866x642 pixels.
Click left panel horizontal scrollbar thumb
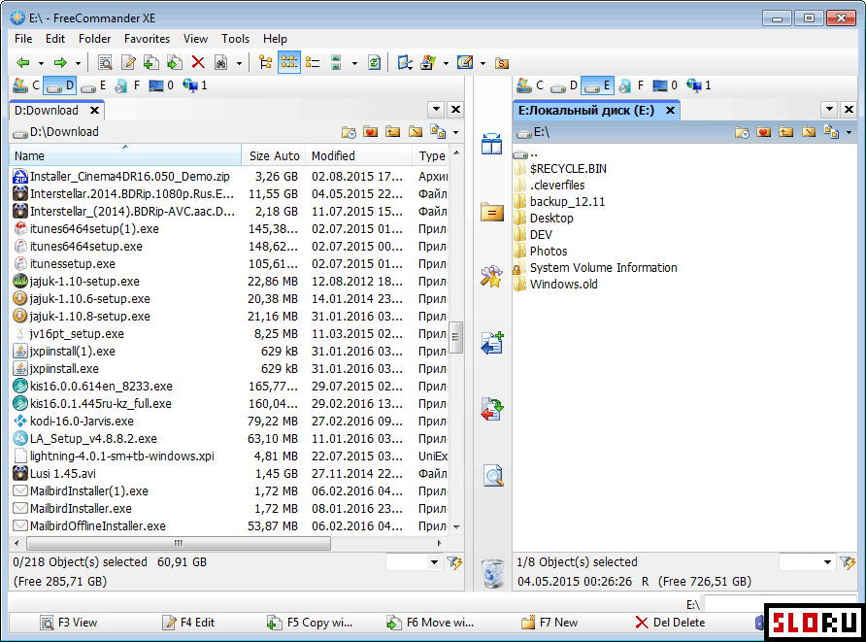179,543
